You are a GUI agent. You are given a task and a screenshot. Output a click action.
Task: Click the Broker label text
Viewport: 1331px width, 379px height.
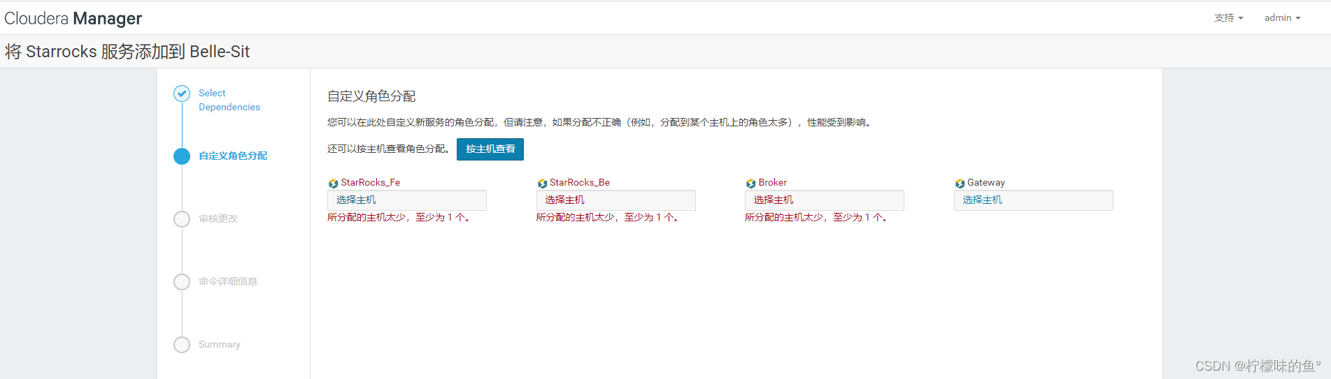coord(773,182)
